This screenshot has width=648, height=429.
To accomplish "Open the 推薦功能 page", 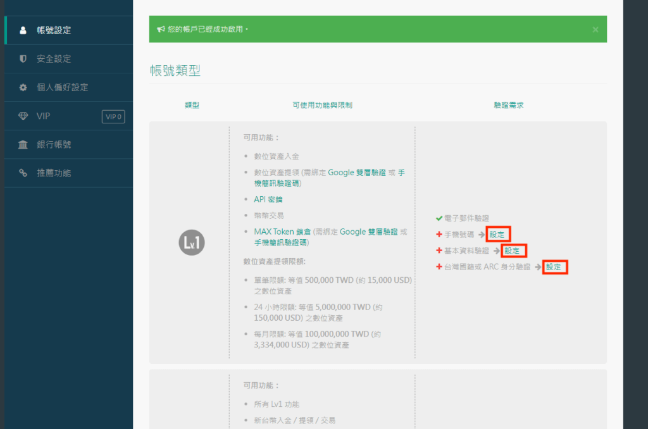I will point(54,173).
